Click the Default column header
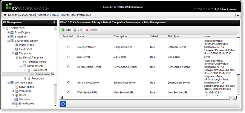Screen dimensions: 245x113 [x=154, y=36]
